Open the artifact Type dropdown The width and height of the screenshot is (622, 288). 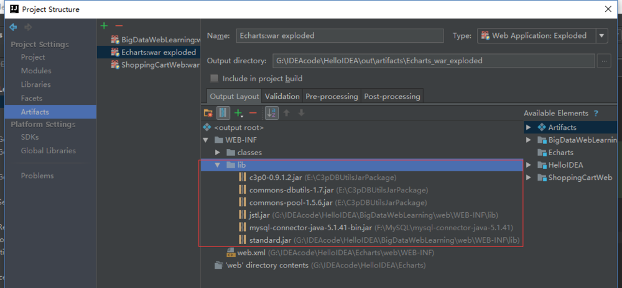coord(601,35)
